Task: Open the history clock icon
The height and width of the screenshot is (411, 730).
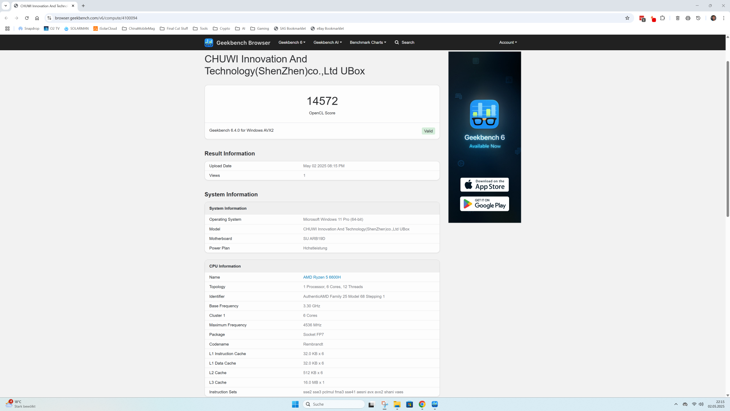Action: (698, 18)
